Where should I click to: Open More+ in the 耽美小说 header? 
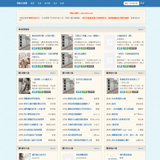pos(141,73)
